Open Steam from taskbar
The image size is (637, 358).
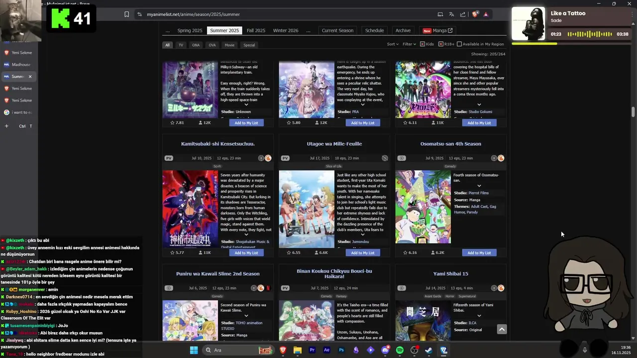[428, 350]
